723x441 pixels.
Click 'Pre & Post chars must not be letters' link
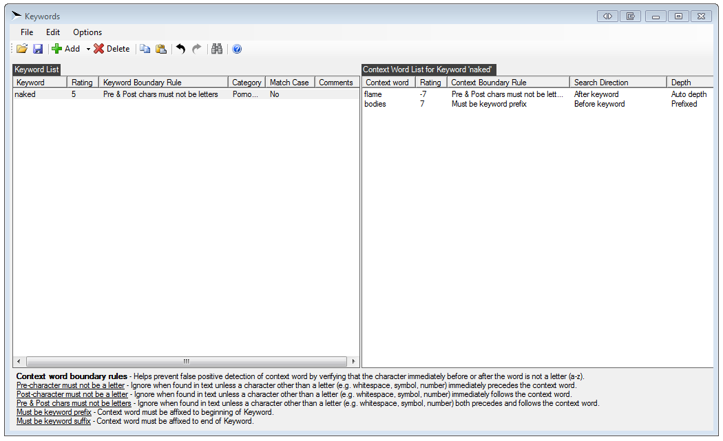73,403
